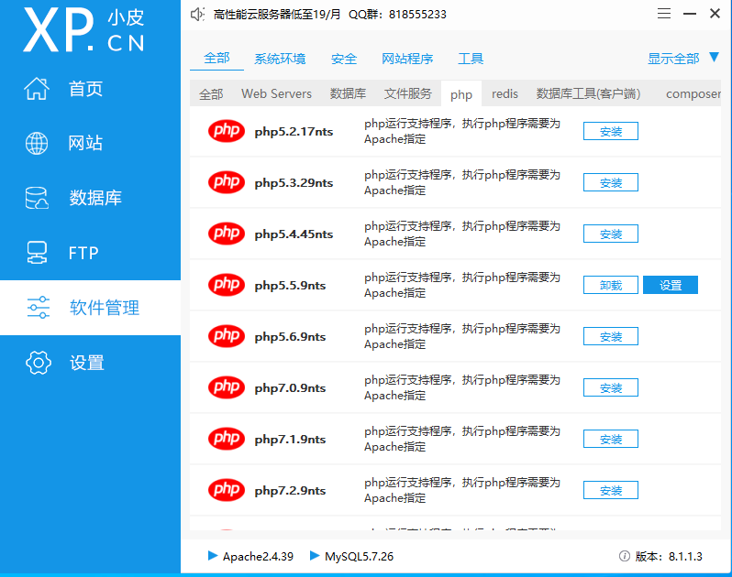Screen dimensions: 732x577
Task: Select 软件管理 in the sidebar
Action: (90, 308)
